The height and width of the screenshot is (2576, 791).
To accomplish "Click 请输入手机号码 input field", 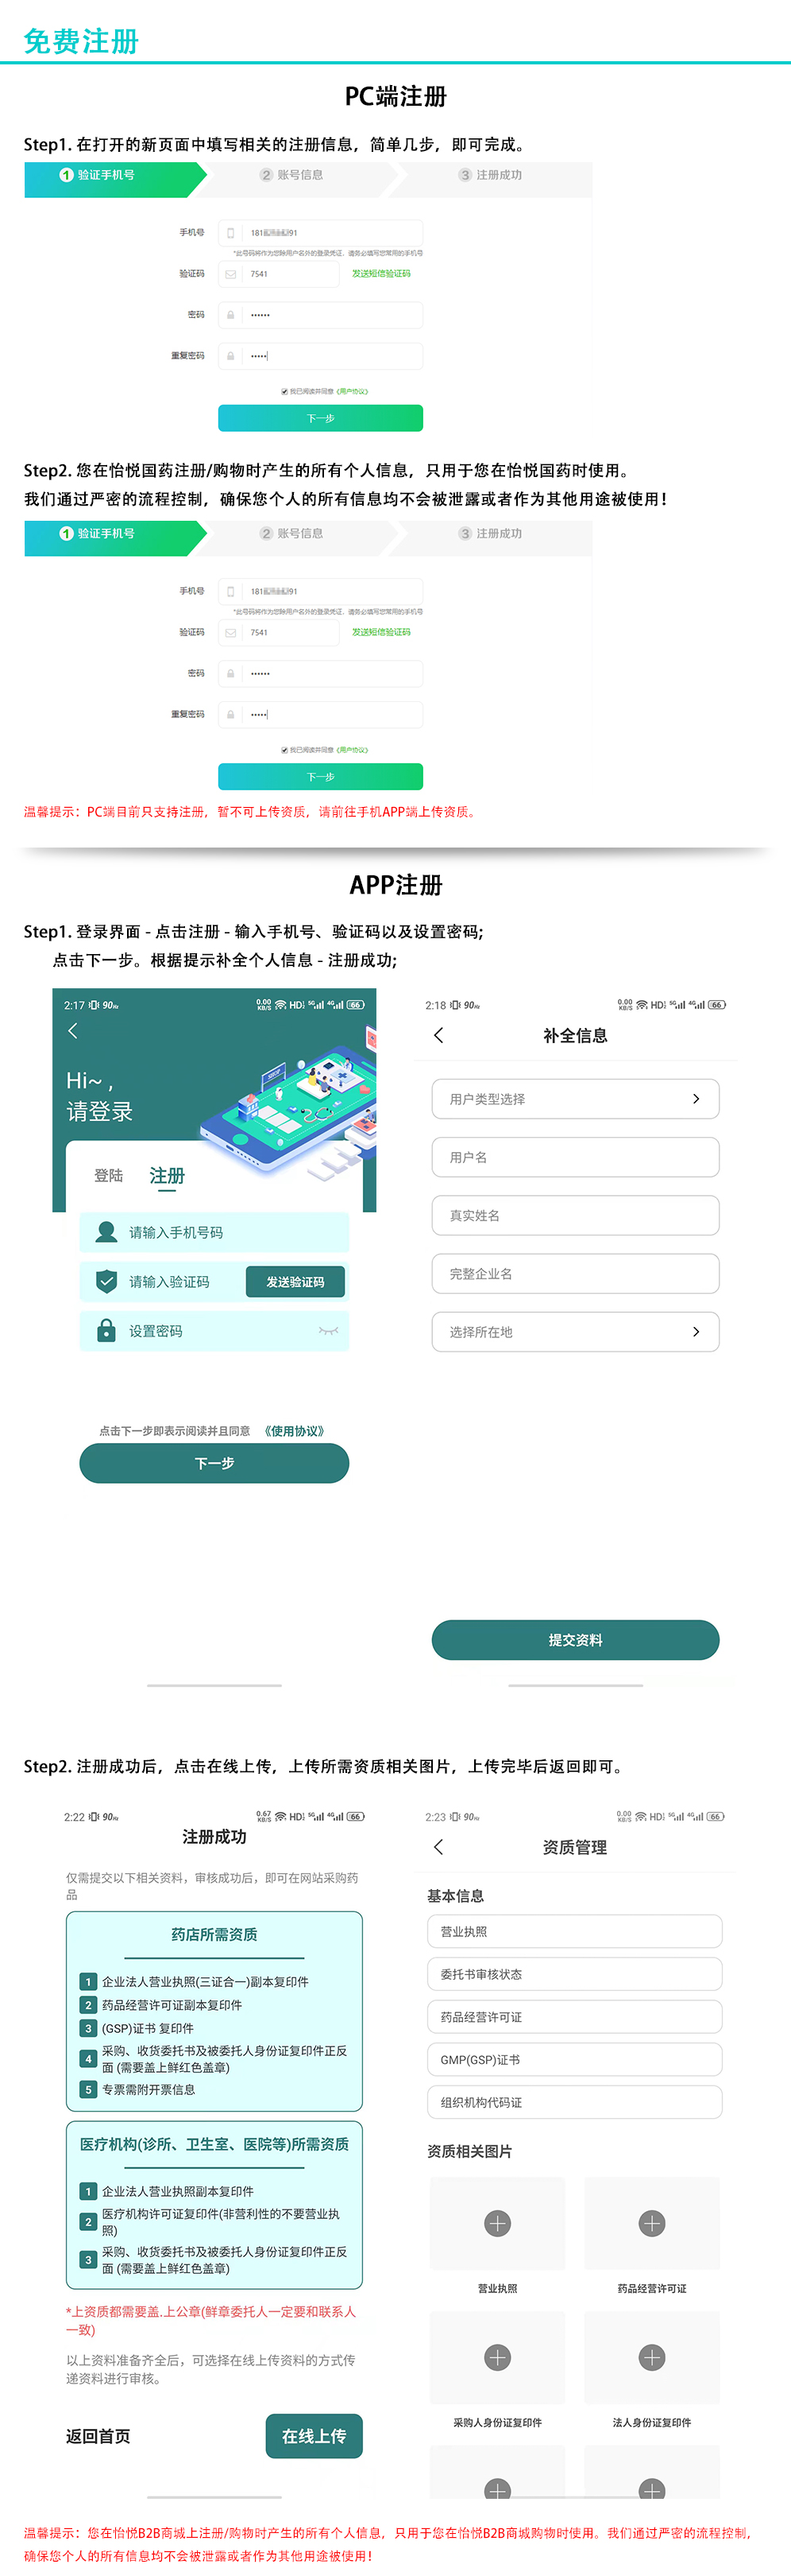I will coord(214,1232).
